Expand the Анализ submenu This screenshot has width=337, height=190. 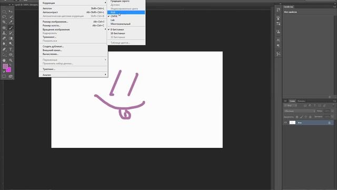(x=73, y=75)
